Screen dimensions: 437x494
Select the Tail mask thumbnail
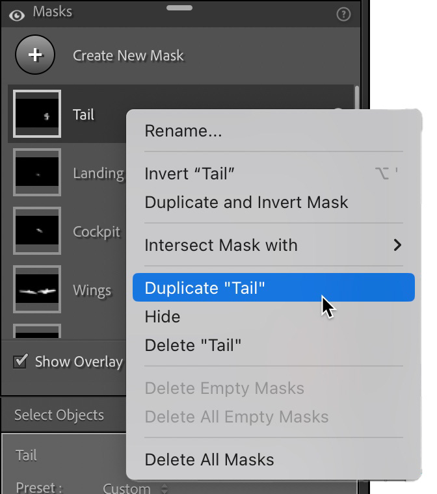pyautogui.click(x=37, y=114)
